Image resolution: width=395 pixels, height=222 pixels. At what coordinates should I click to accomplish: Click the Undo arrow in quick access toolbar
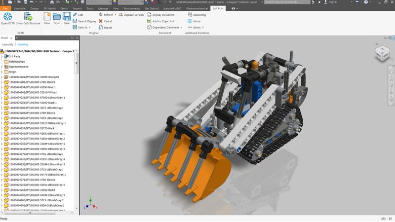[32, 2]
